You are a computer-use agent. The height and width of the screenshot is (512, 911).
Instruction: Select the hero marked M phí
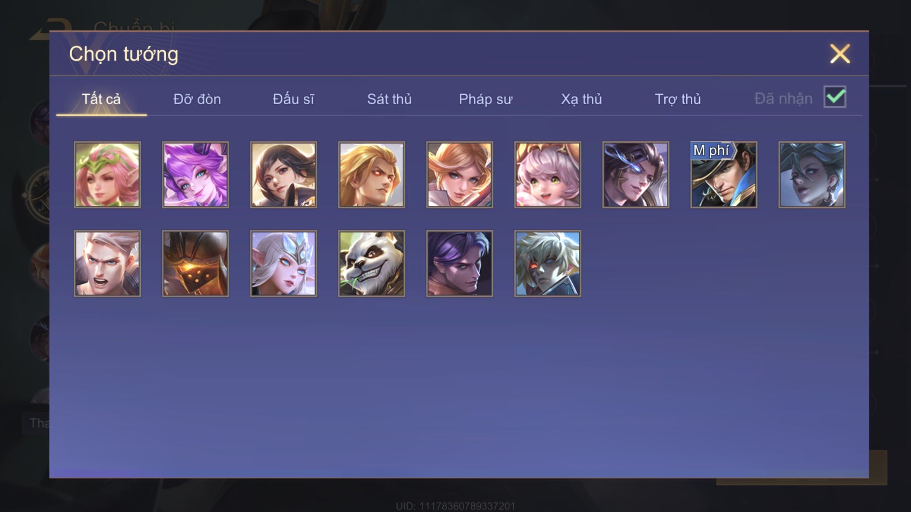[724, 175]
